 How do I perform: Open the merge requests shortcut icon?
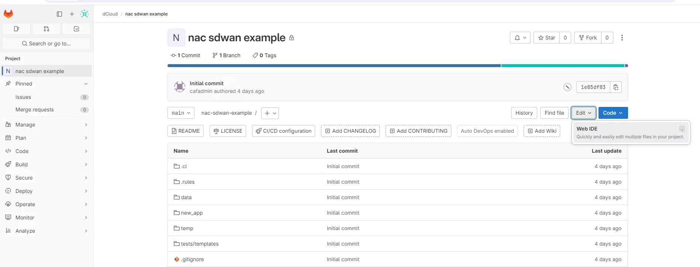point(46,29)
